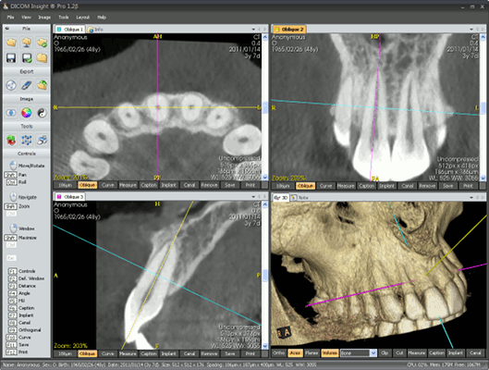Click Cut button in 3D toolbar
The width and height of the screenshot is (489, 370).
coord(399,352)
